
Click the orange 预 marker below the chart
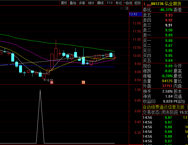(83, 82)
